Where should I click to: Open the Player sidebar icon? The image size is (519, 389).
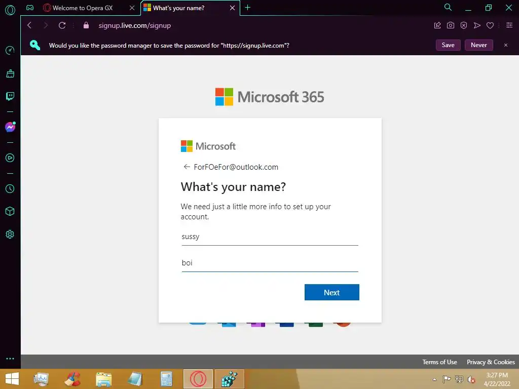10,158
